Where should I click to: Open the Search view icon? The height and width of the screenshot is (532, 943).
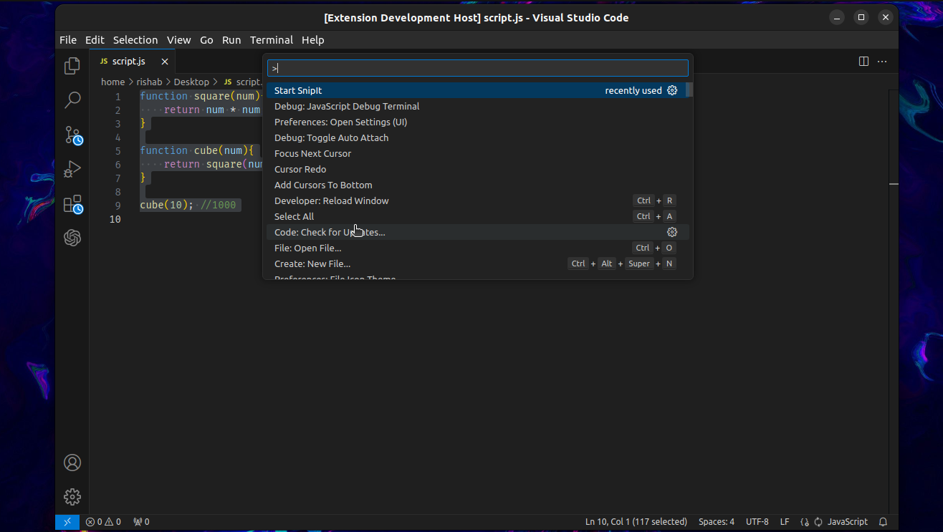tap(72, 100)
